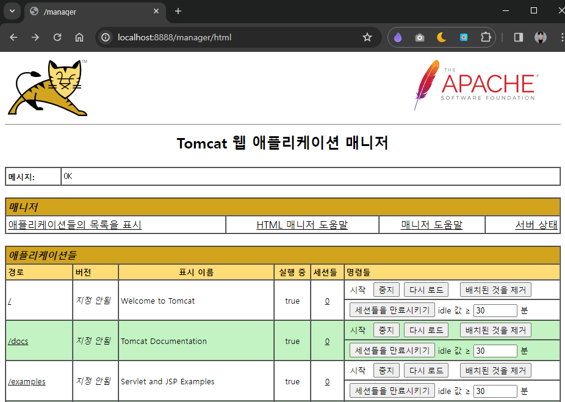Open 매니저 도움말 link
565x402 pixels.
(x=431, y=225)
